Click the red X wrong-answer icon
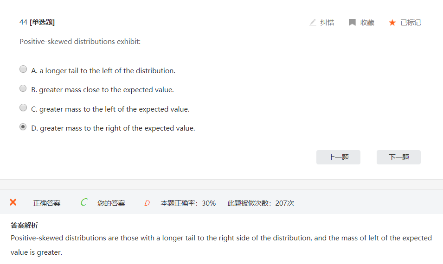Screen dimensions: 443x264 click(13, 202)
